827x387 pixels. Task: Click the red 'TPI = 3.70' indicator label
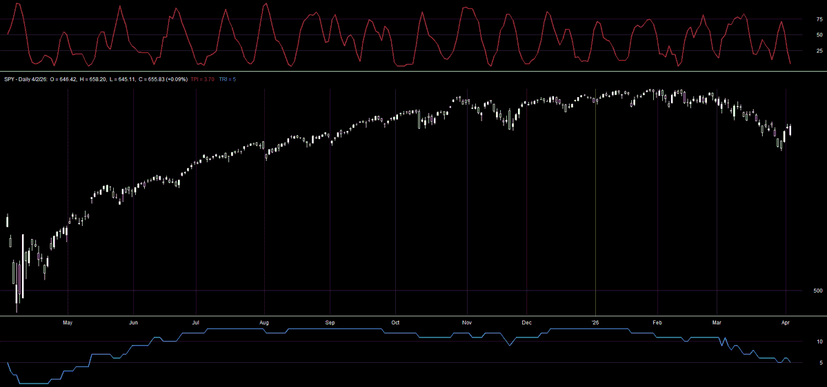coord(203,79)
